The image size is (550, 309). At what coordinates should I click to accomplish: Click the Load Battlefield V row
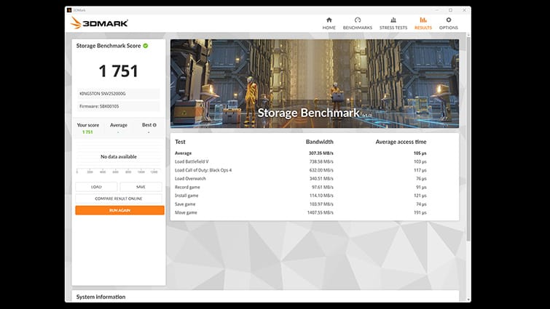click(315, 161)
